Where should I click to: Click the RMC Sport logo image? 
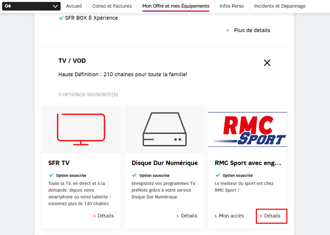point(247,129)
